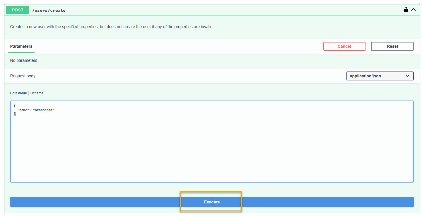Click the chevron on the application/json selector
Screen dimensions: 422x216
click(x=407, y=76)
